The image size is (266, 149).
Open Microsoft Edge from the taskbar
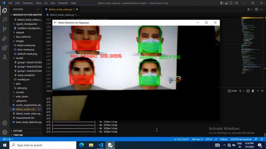pyautogui.click(x=81, y=145)
